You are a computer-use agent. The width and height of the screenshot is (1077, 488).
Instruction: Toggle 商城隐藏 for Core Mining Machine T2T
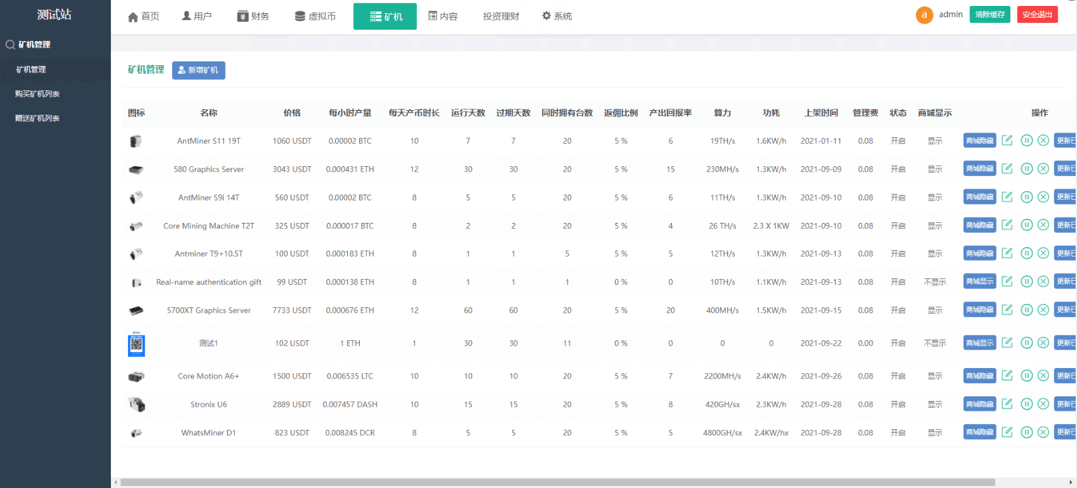979,226
